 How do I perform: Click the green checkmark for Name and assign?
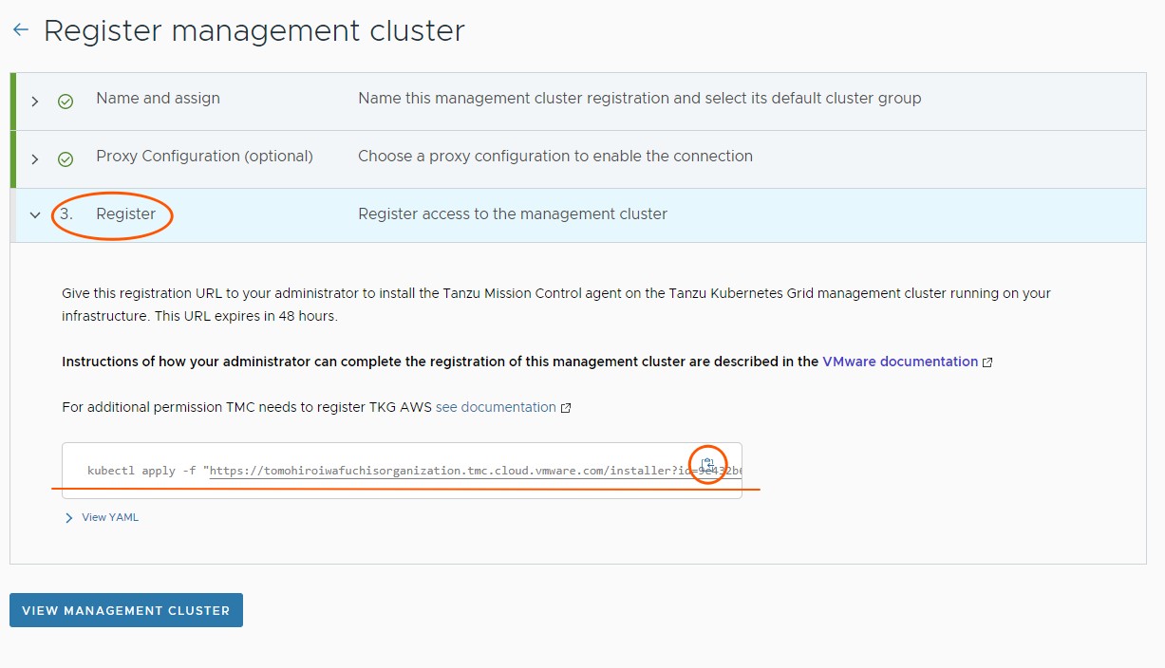point(66,101)
